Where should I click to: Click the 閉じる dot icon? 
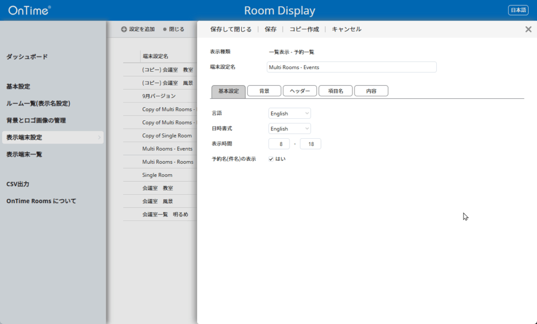(x=165, y=29)
